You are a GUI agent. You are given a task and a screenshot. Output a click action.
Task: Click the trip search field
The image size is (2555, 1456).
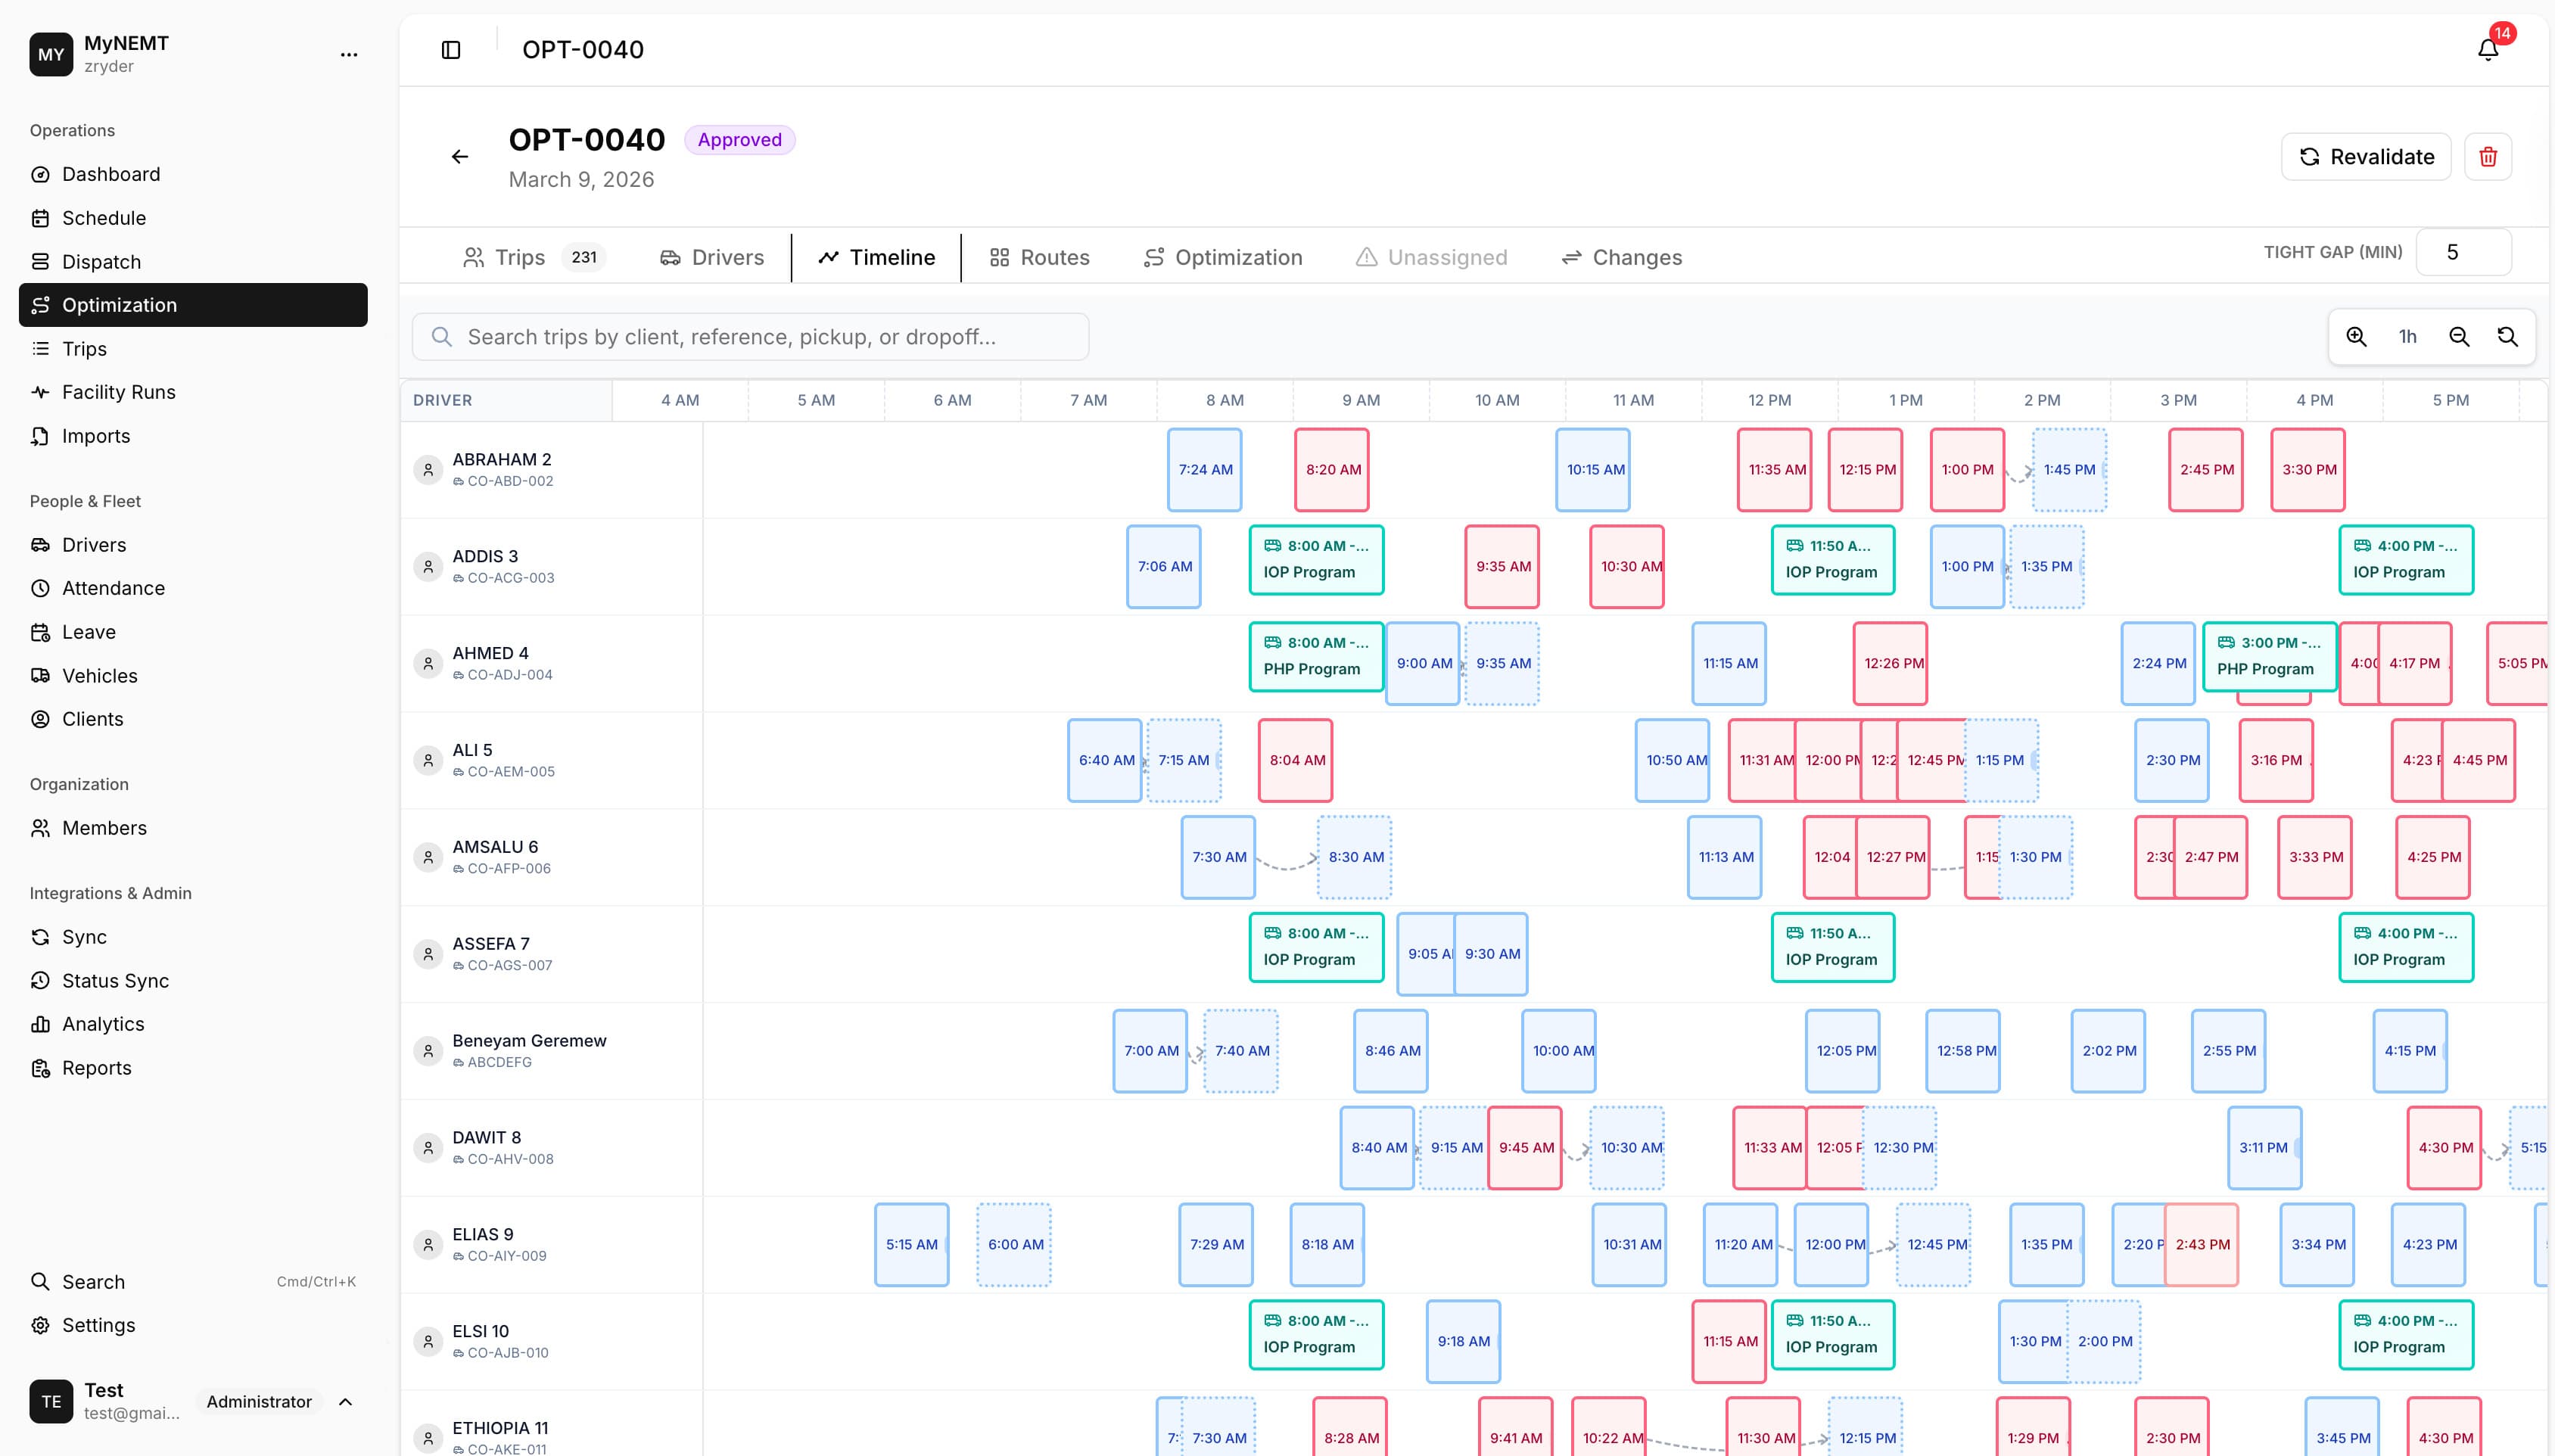(x=751, y=337)
